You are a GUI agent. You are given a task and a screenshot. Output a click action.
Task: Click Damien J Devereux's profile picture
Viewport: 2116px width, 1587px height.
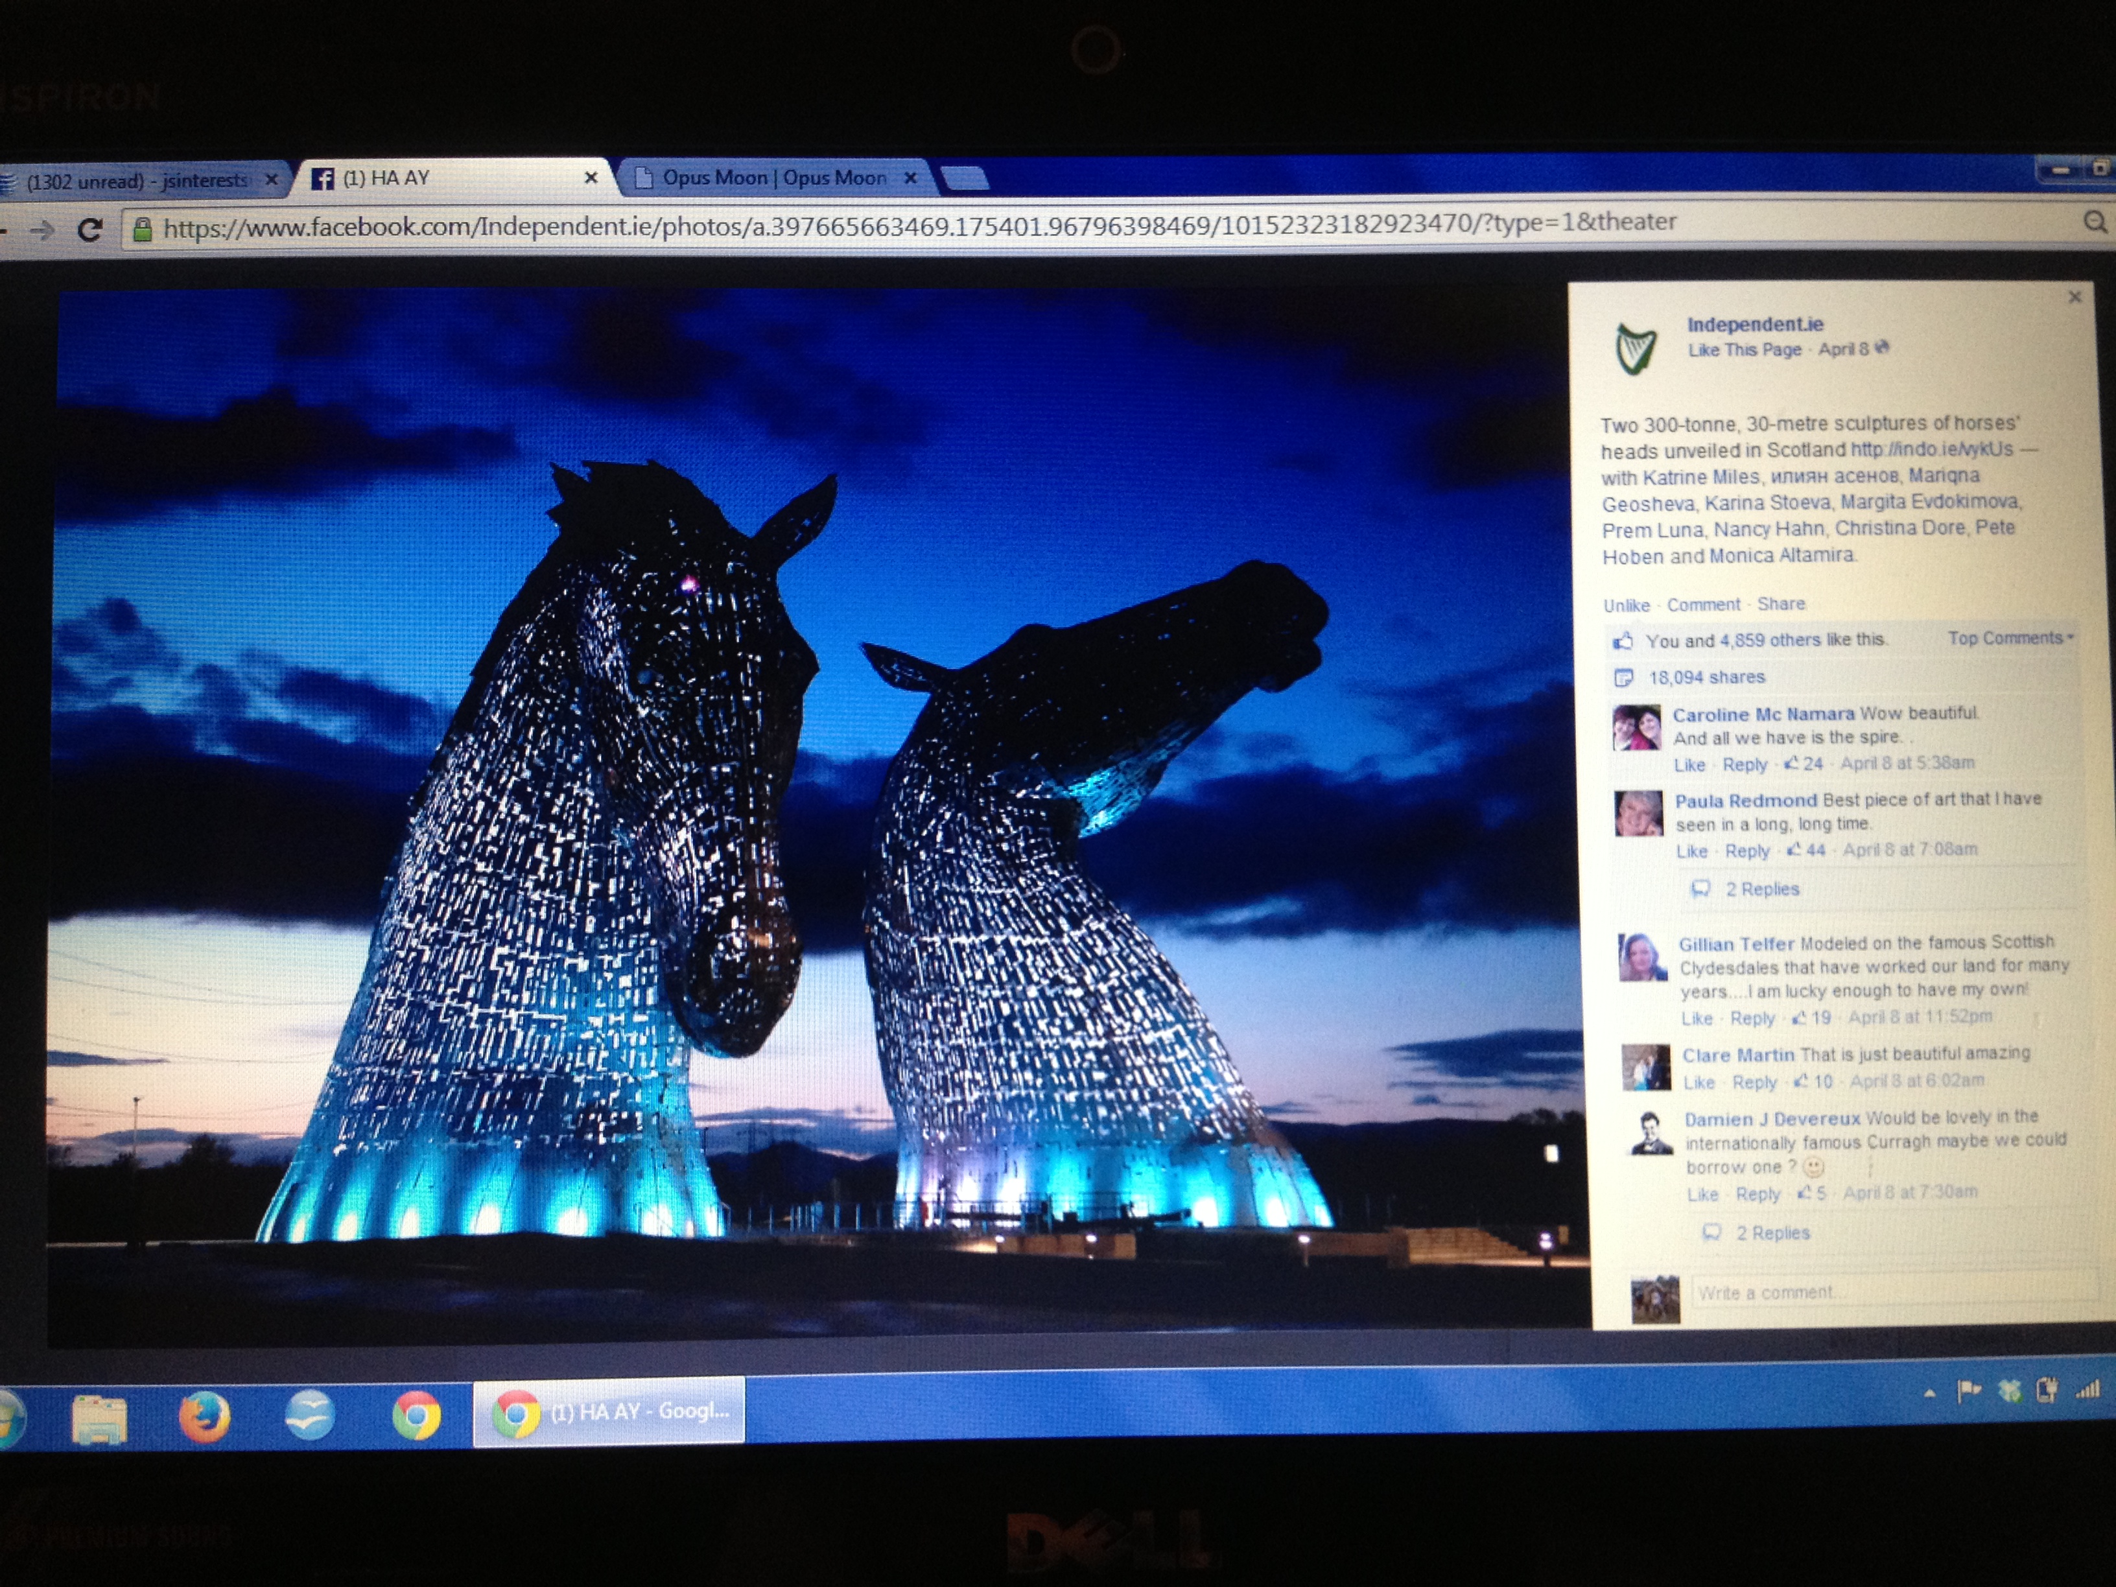1650,1133
